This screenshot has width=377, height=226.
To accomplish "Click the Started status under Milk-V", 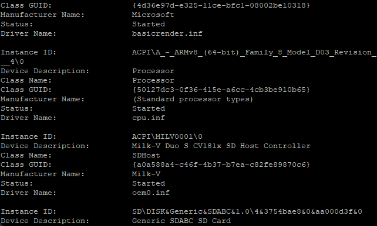I will [149, 183].
